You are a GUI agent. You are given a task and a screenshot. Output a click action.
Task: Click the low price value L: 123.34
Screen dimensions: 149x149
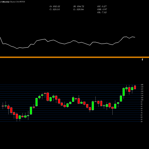point(78,10)
